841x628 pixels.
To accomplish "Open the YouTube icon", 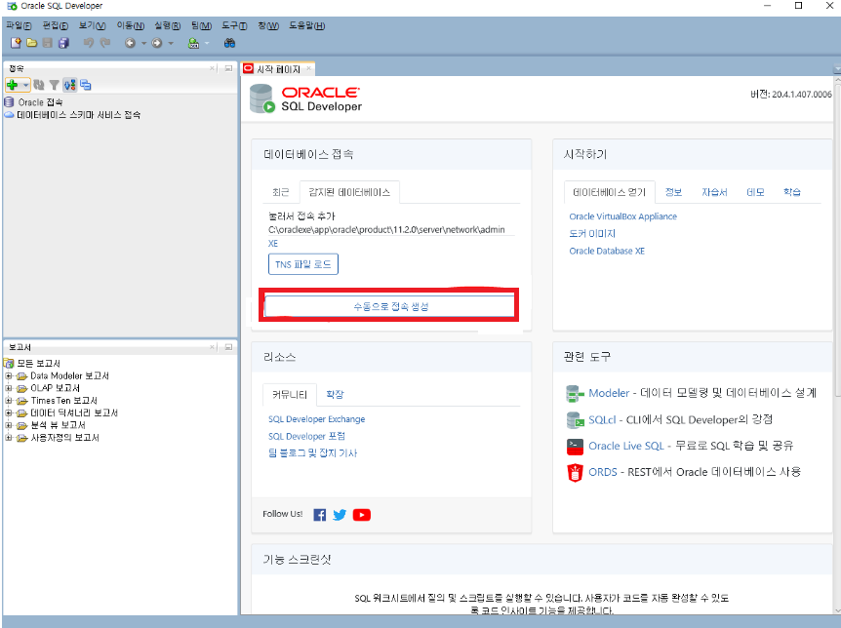I will (x=362, y=515).
